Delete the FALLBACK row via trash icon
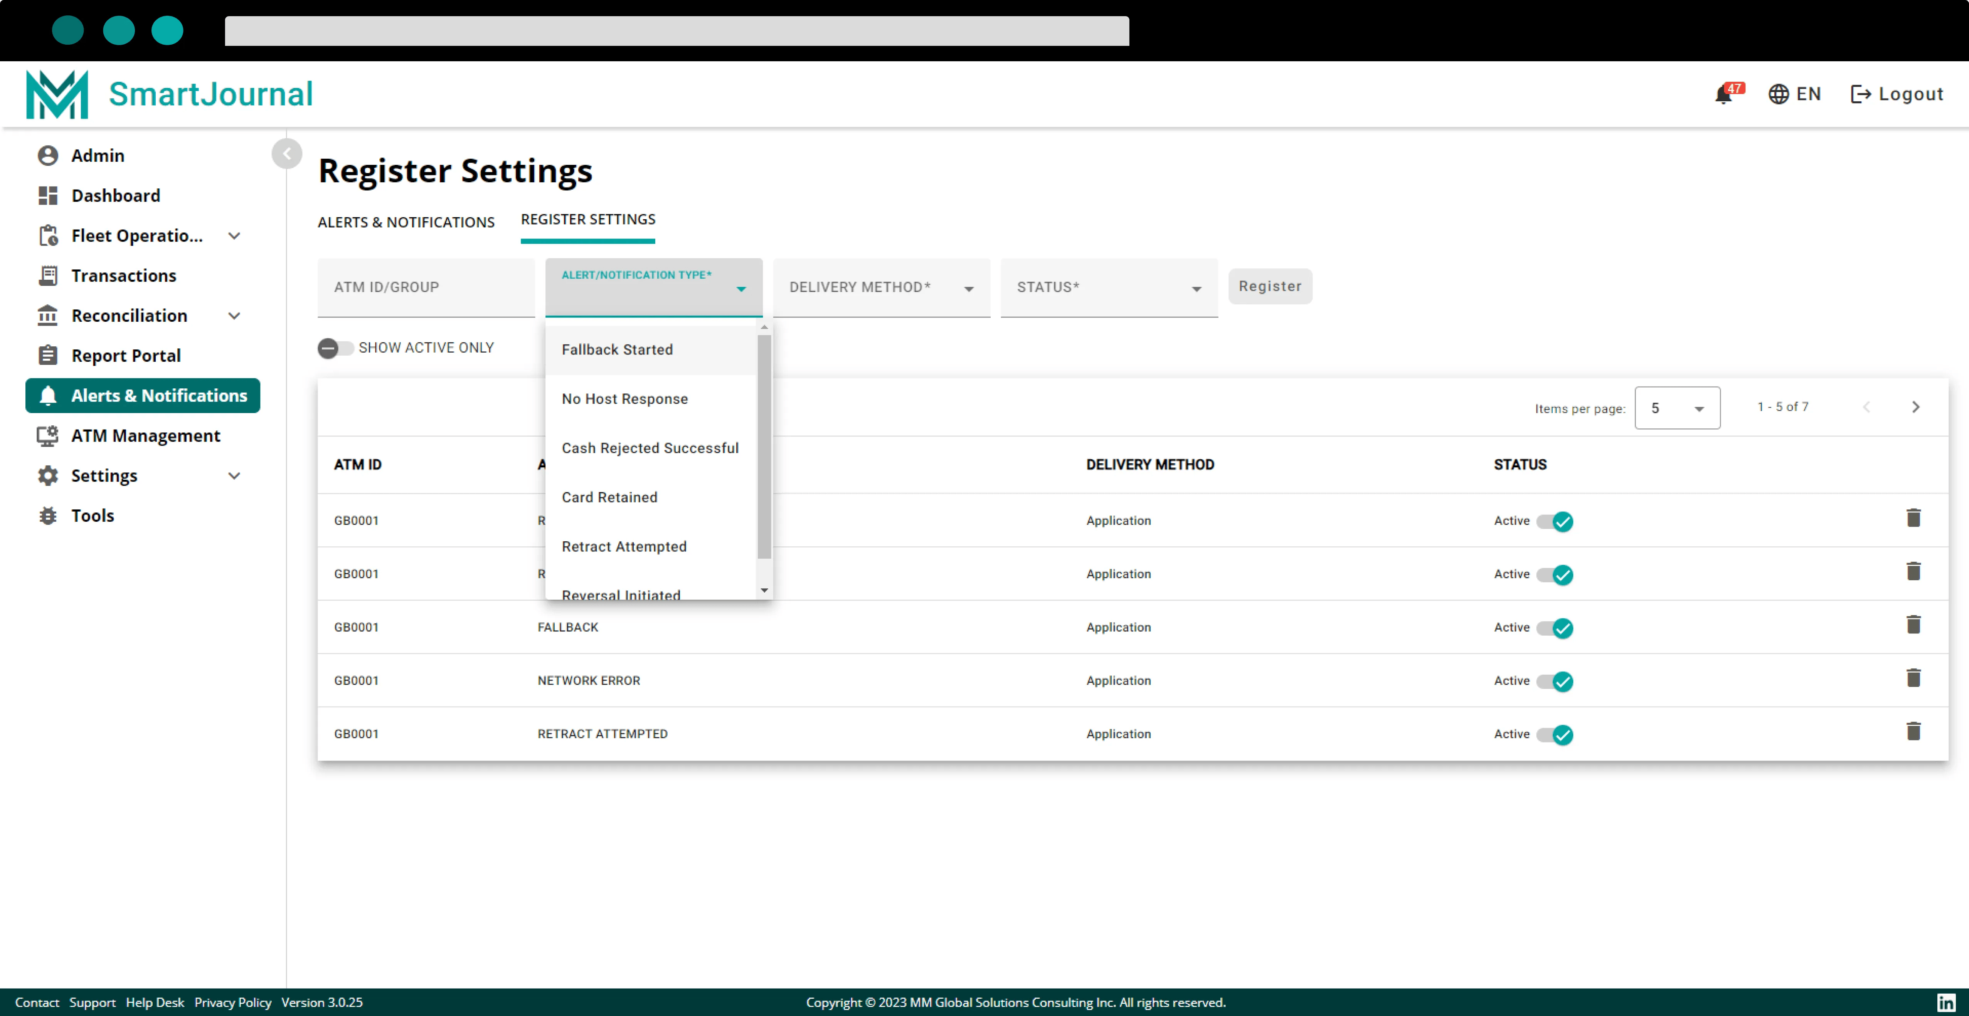1969x1016 pixels. coord(1913,625)
